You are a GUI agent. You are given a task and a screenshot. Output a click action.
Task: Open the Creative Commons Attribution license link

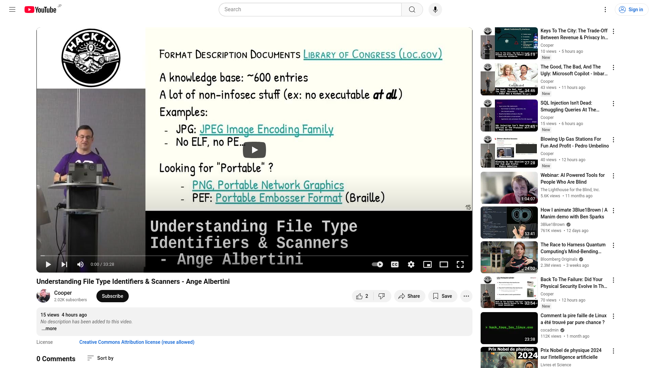pos(137,342)
